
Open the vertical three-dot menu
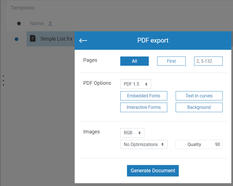[x=3, y=80]
